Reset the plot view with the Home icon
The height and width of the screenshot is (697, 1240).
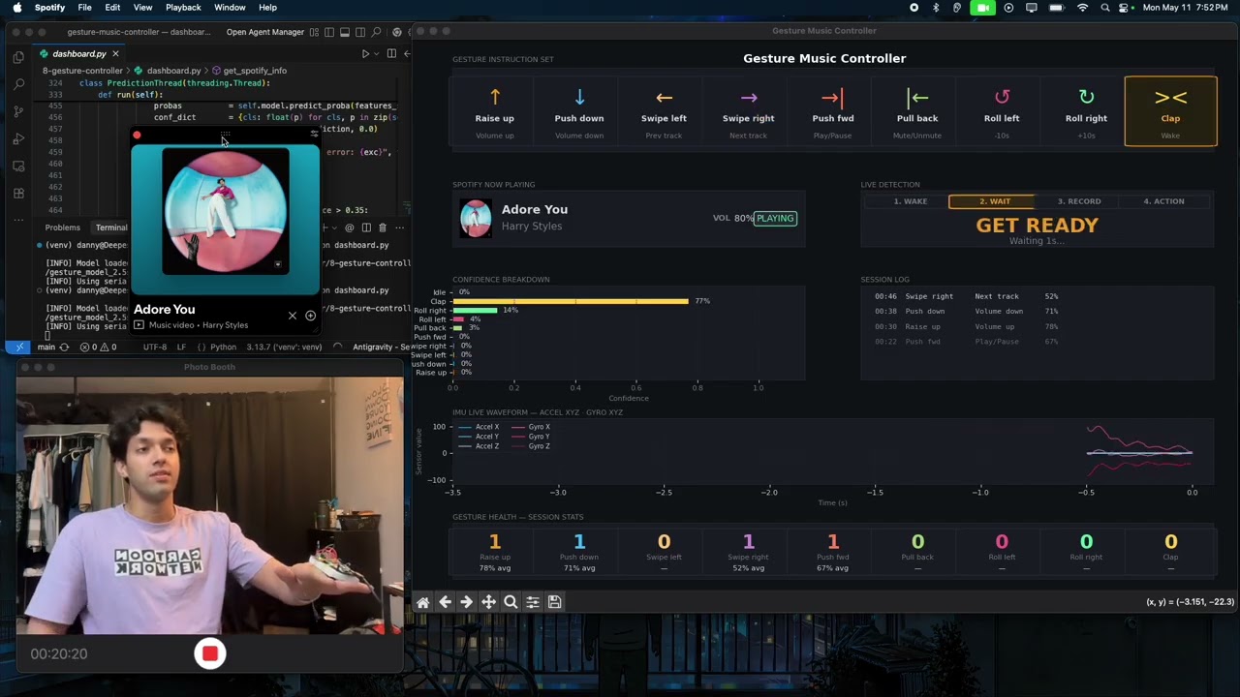423,602
